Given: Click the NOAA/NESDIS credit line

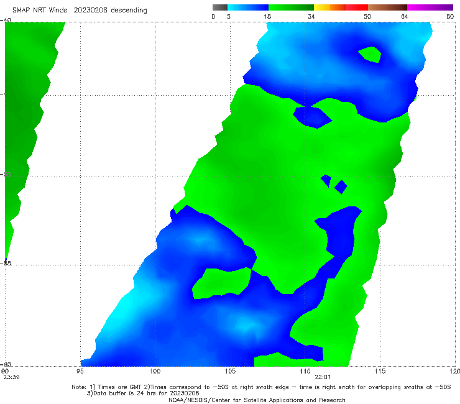Looking at the screenshot, I should (257, 400).
